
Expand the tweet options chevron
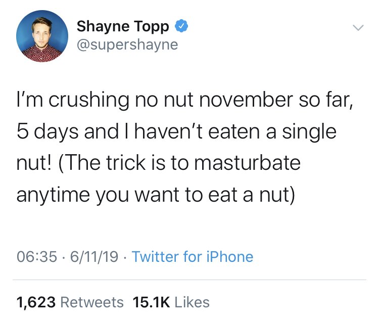coord(357,27)
